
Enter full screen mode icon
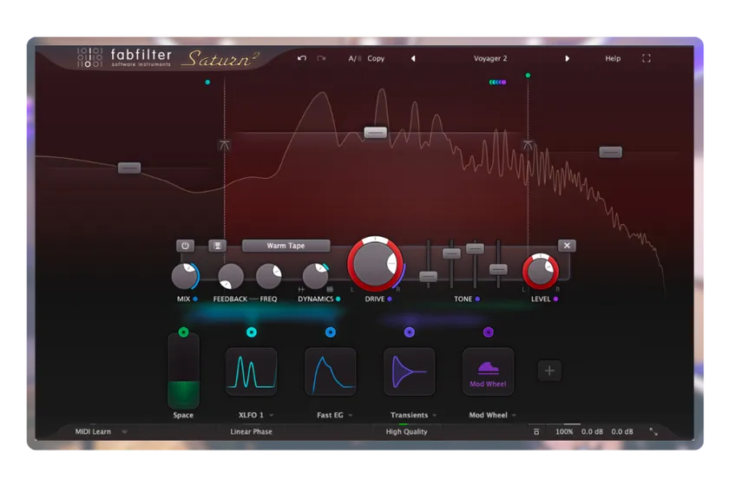(647, 58)
